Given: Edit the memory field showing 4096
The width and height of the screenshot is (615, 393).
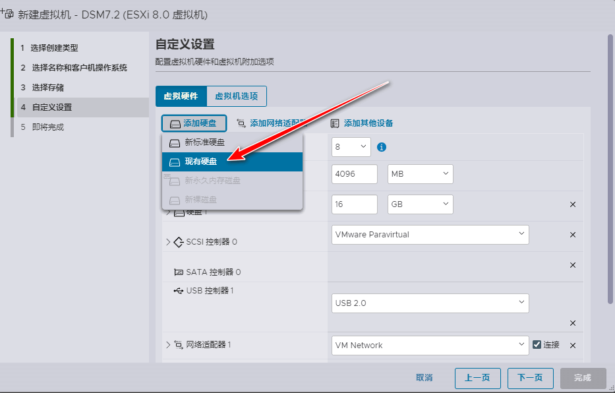Looking at the screenshot, I should pyautogui.click(x=355, y=174).
